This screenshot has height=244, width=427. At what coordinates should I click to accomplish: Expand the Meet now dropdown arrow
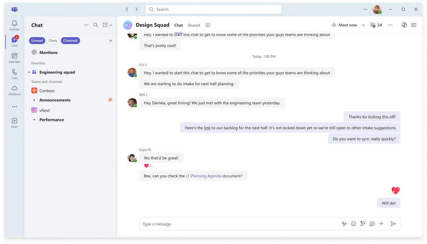pyautogui.click(x=363, y=25)
